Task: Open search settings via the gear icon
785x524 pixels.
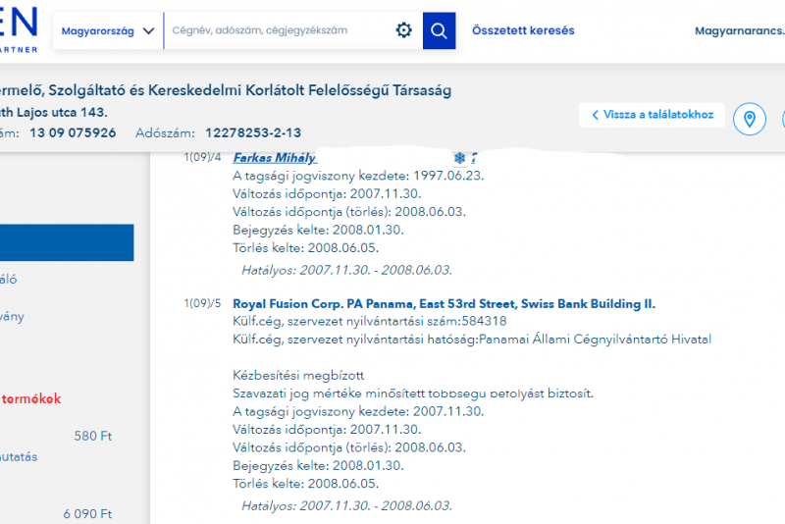Action: click(404, 30)
